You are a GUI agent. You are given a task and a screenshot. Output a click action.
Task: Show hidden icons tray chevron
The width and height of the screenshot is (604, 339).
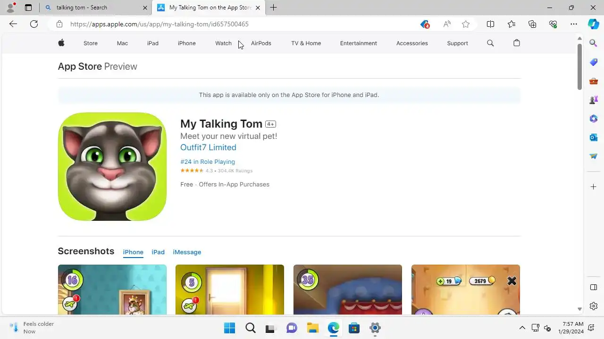click(x=522, y=328)
